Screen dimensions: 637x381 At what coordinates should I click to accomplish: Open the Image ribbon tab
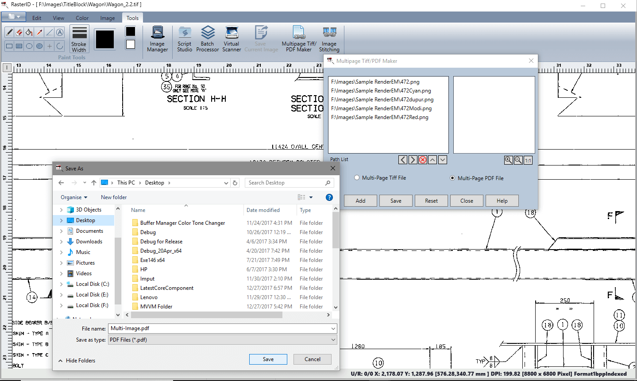click(x=107, y=18)
